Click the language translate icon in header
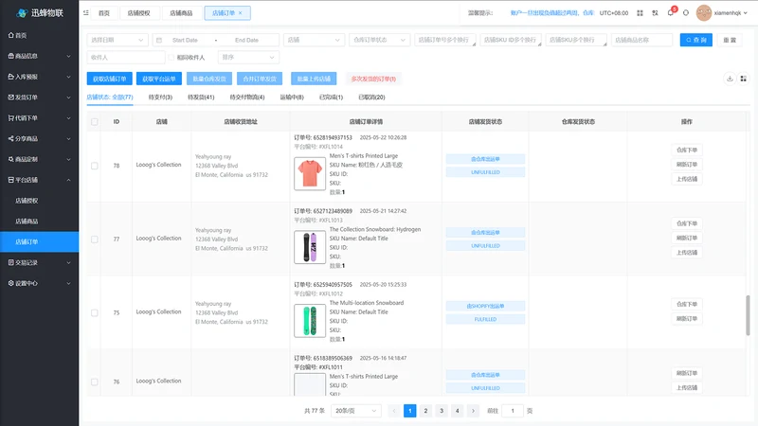This screenshot has height=426, width=758. click(655, 13)
